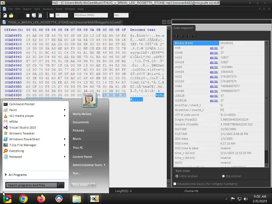Viewport: 272px width, 204px height.
Task: Open the Edit menu
Action: [x=18, y=9]
